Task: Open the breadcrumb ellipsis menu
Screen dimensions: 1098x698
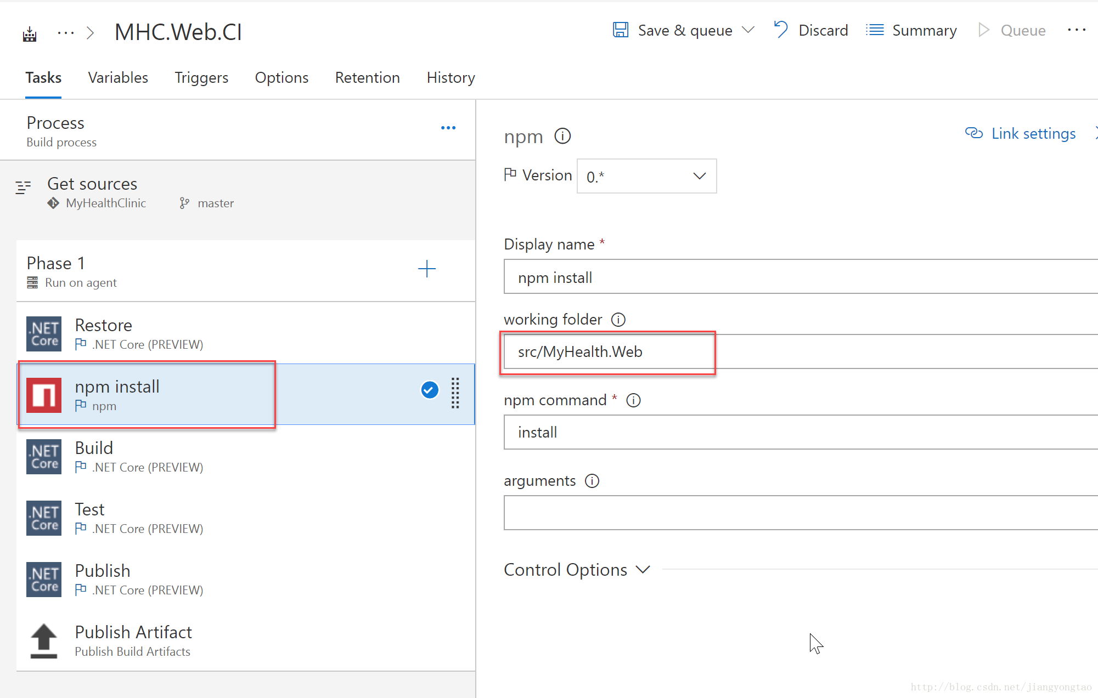Action: click(x=66, y=33)
